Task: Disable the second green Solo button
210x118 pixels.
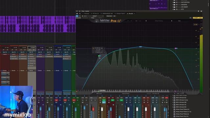Action: point(113,100)
